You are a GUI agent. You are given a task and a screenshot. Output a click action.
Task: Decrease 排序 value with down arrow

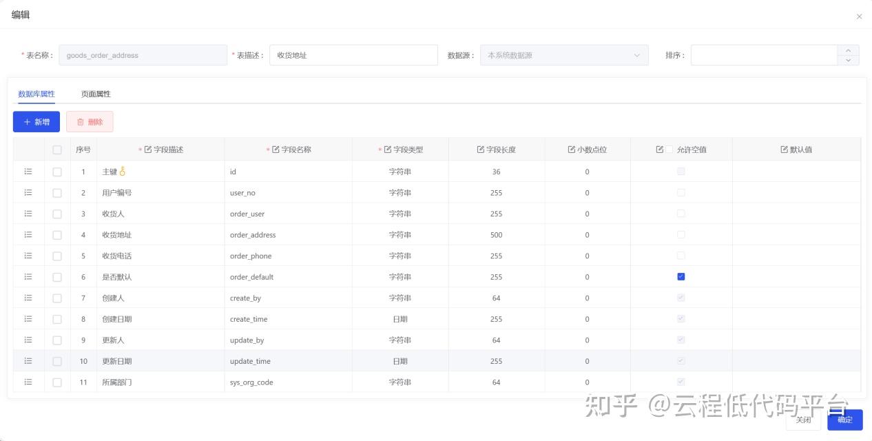pyautogui.click(x=848, y=60)
